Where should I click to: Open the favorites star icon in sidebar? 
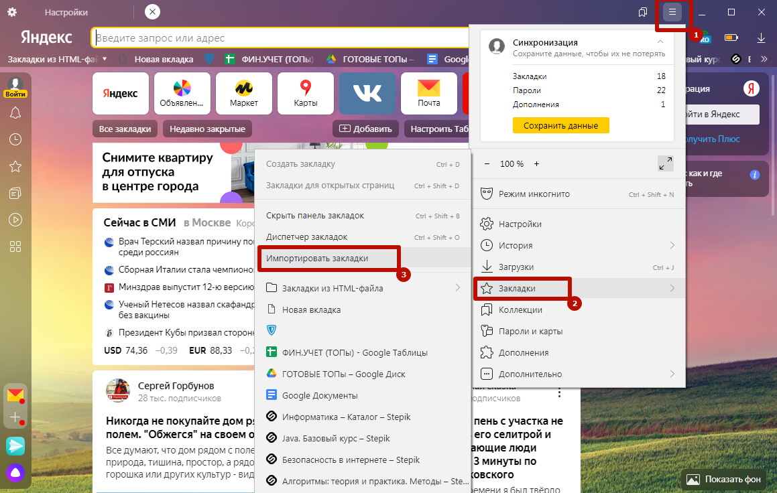coord(15,166)
